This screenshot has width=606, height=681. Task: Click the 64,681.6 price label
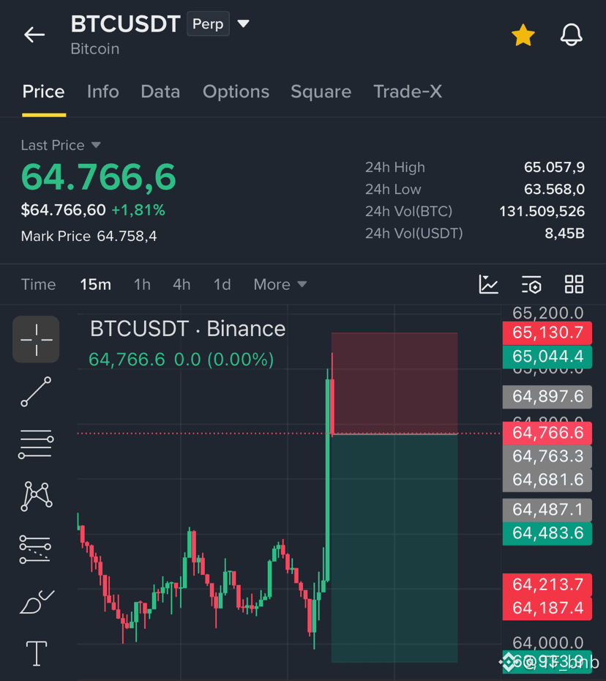(x=547, y=480)
